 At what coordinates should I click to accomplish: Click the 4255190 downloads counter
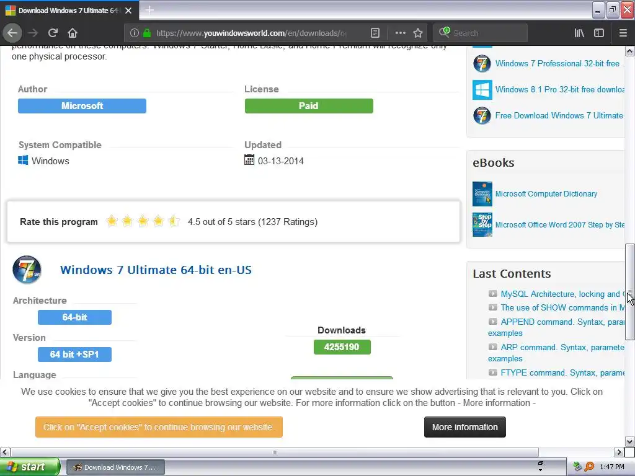342,347
